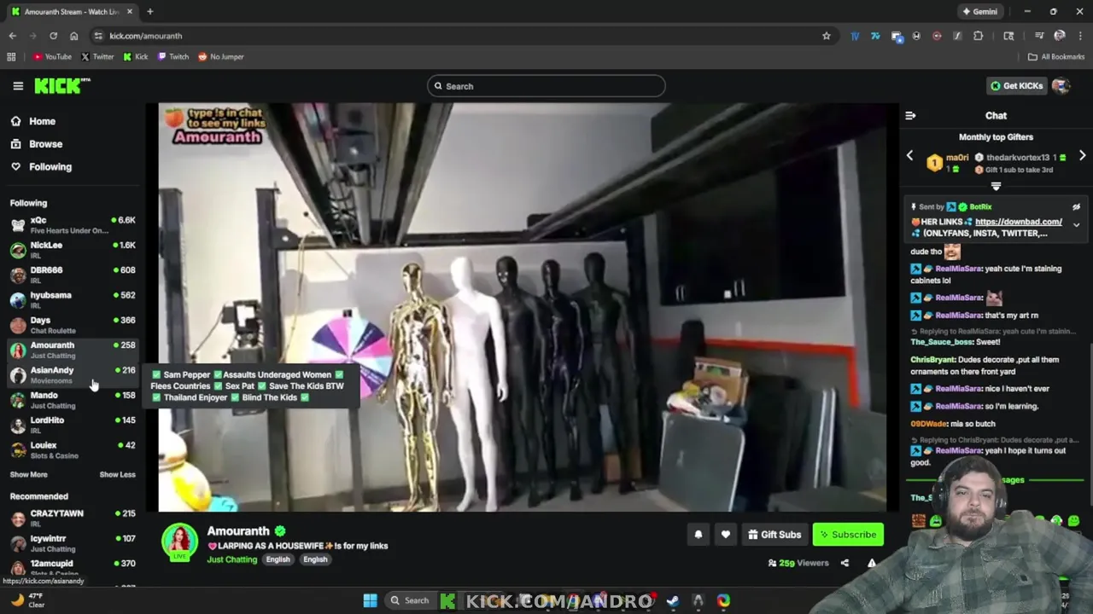This screenshot has height=614, width=1093.
Task: Open the weather widget on taskbar
Action: (x=27, y=600)
